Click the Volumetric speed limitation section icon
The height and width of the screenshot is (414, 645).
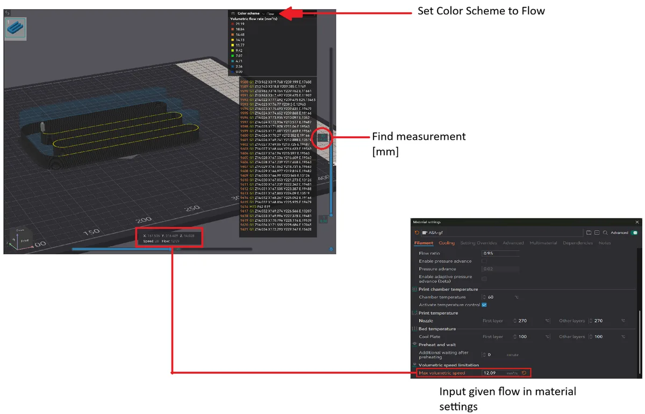(x=414, y=365)
